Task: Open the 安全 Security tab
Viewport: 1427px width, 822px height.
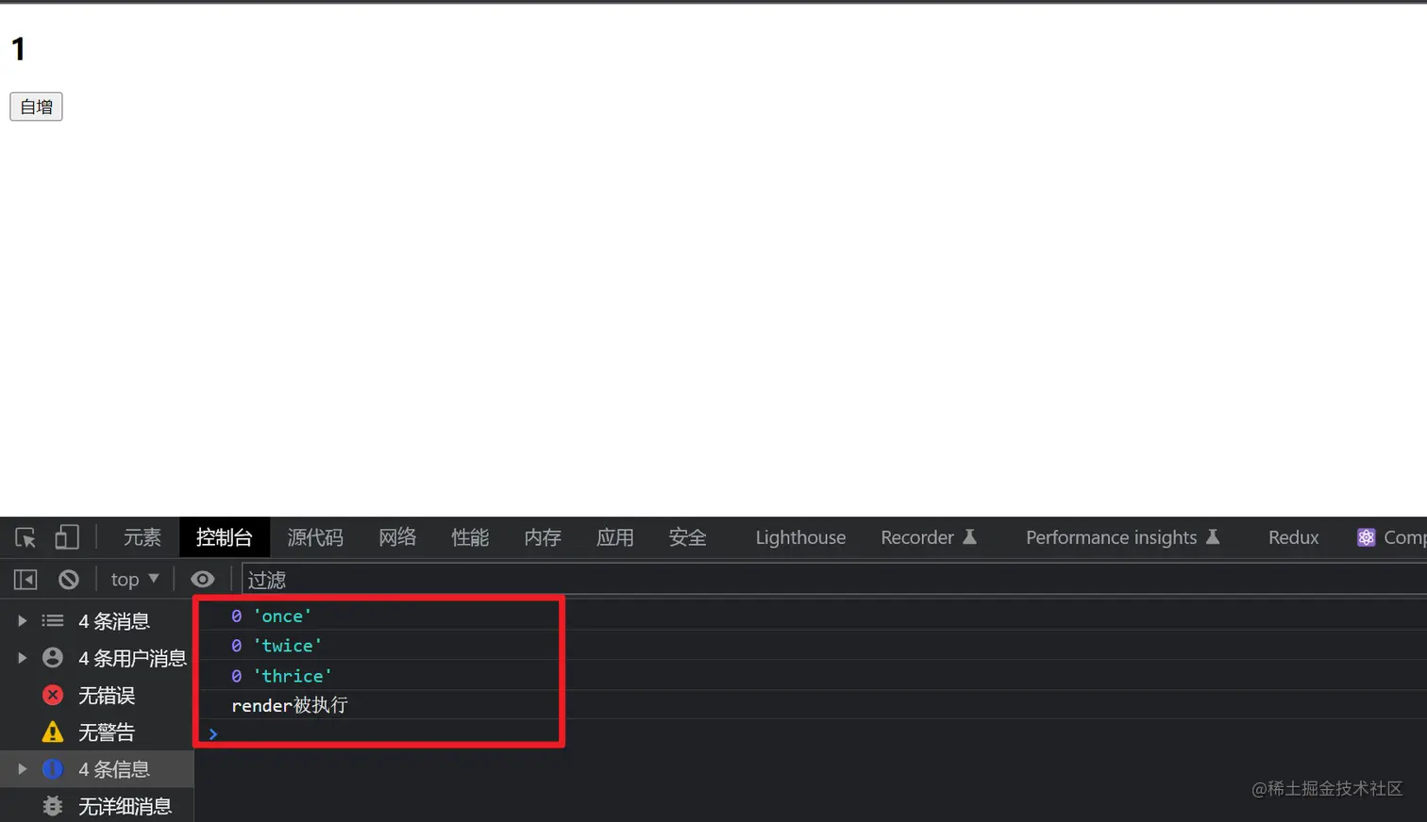Action: click(688, 537)
